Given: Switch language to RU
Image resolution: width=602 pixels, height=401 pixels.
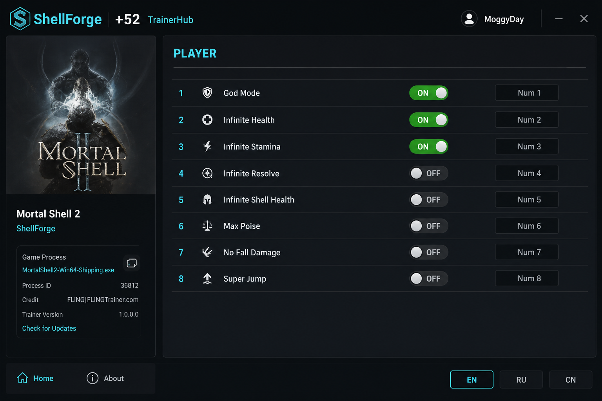Looking at the screenshot, I should (521, 379).
